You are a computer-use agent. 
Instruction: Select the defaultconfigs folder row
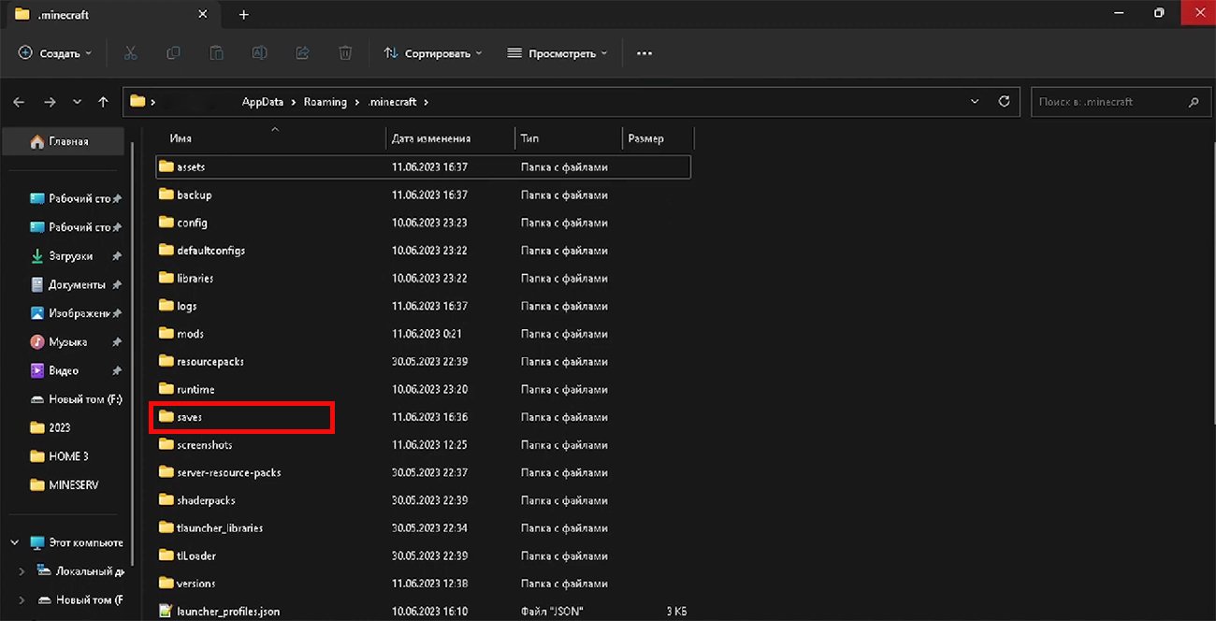click(x=423, y=251)
